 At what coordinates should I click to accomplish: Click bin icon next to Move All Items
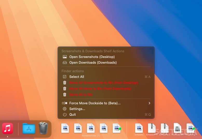(65, 89)
